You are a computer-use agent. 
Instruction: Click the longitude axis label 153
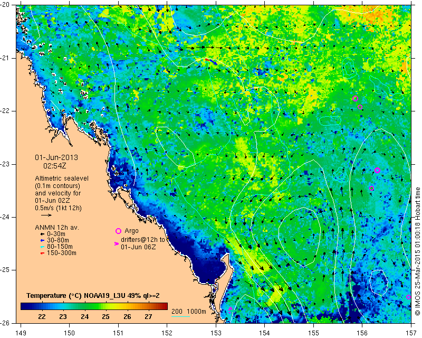tap(216, 333)
